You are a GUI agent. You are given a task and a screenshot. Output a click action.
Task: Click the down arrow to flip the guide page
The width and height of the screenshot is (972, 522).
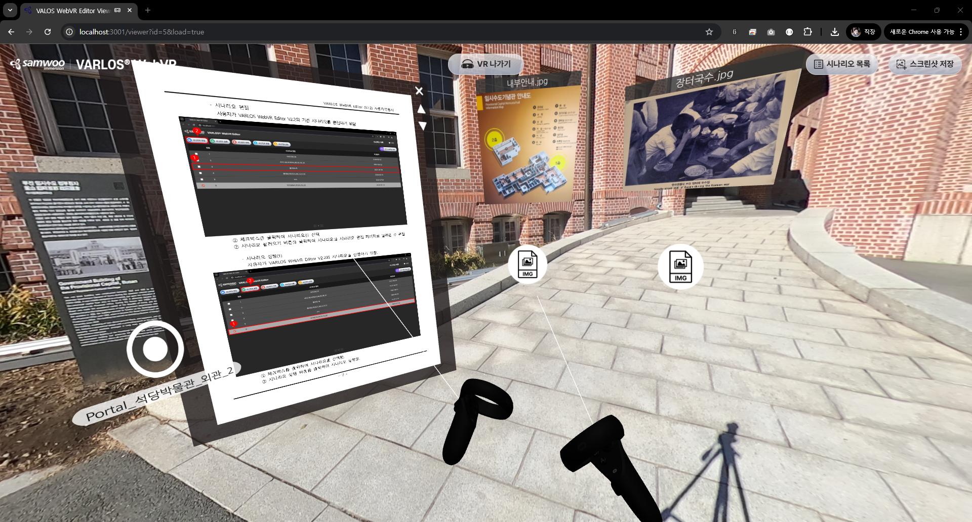422,125
